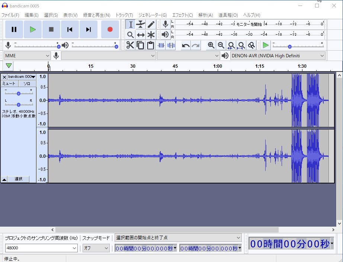Collapse the track with the triangle button
The height and width of the screenshot is (262, 343).
(4, 179)
